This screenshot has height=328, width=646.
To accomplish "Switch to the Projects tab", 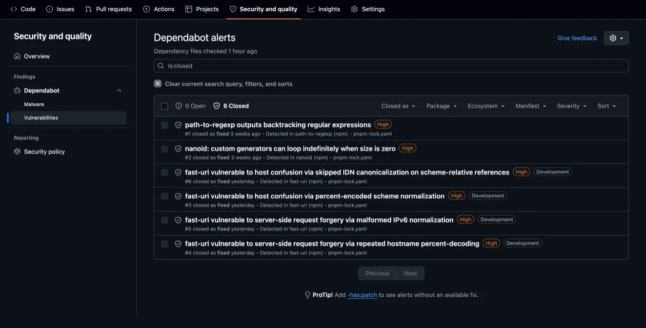I will click(202, 9).
